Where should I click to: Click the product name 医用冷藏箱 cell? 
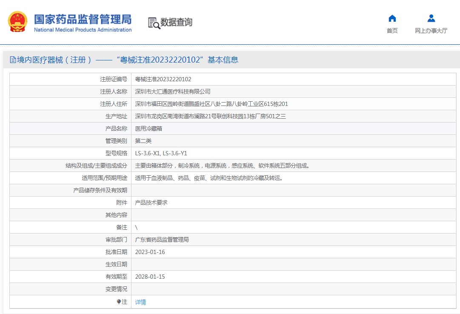click(149, 128)
